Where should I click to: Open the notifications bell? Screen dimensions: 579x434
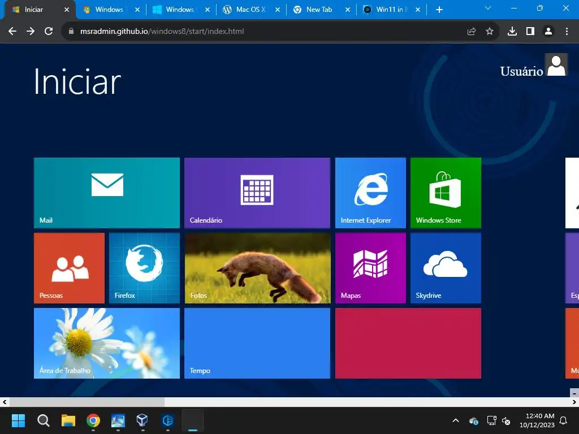click(x=564, y=420)
